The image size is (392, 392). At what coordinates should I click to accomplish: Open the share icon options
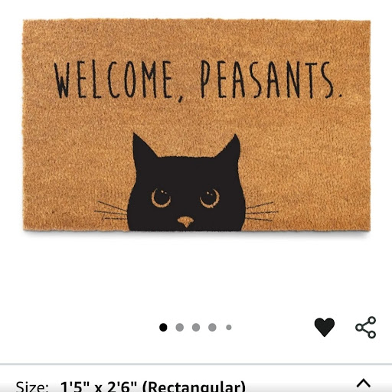pyautogui.click(x=366, y=328)
